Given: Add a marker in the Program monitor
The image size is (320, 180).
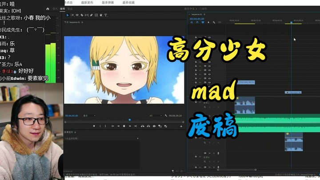Looking at the screenshot, I should click(94, 126).
